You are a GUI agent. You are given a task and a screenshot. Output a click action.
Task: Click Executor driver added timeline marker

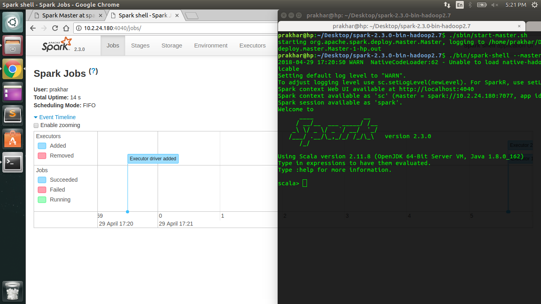coord(153,159)
